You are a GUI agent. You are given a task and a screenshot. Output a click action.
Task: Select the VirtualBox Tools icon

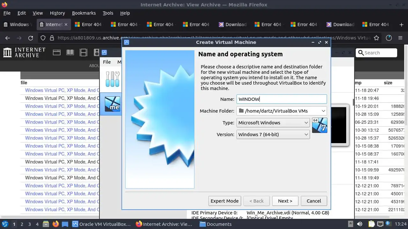[113, 79]
